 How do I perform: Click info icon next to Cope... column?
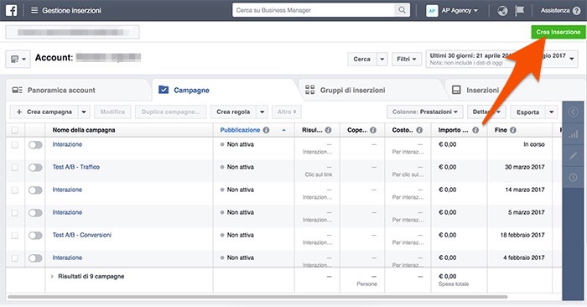[373, 130]
